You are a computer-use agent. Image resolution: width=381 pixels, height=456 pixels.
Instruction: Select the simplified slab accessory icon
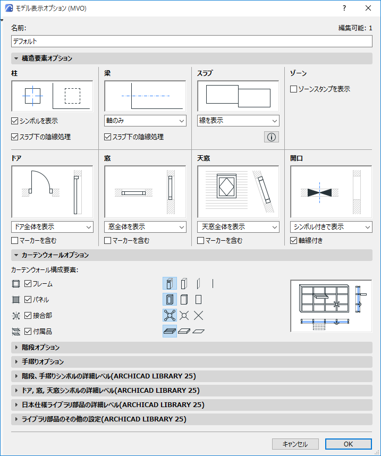pos(184,331)
